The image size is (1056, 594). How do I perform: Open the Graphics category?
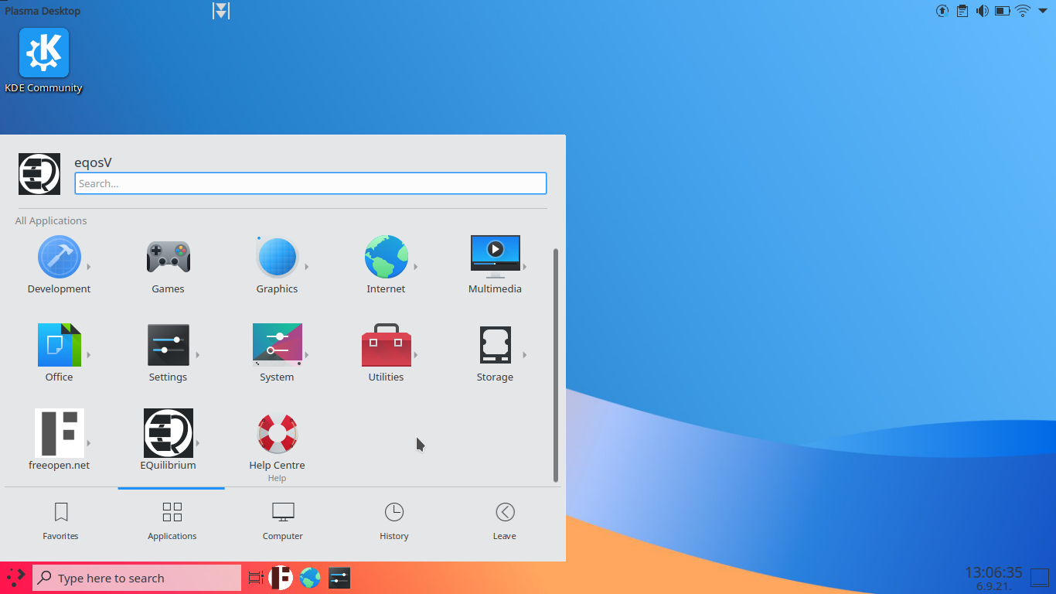[278, 266]
